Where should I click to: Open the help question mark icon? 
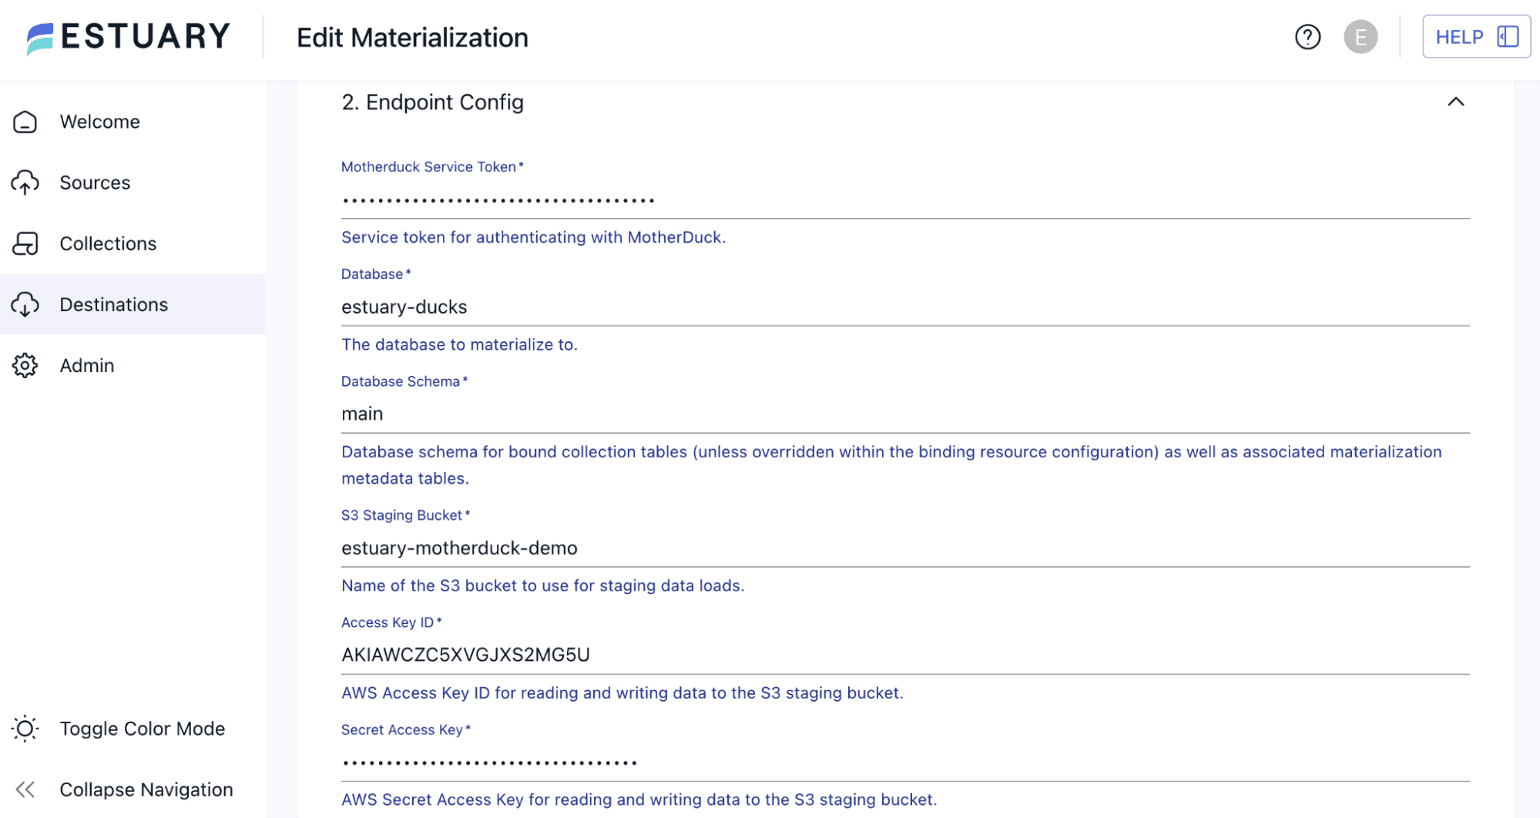tap(1307, 37)
